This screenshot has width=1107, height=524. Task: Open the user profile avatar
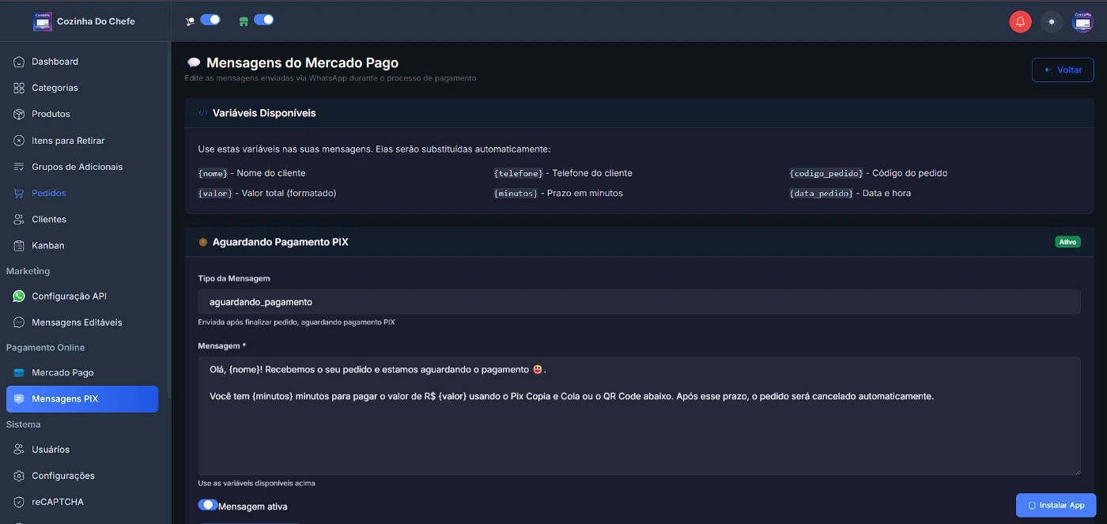click(x=1082, y=22)
